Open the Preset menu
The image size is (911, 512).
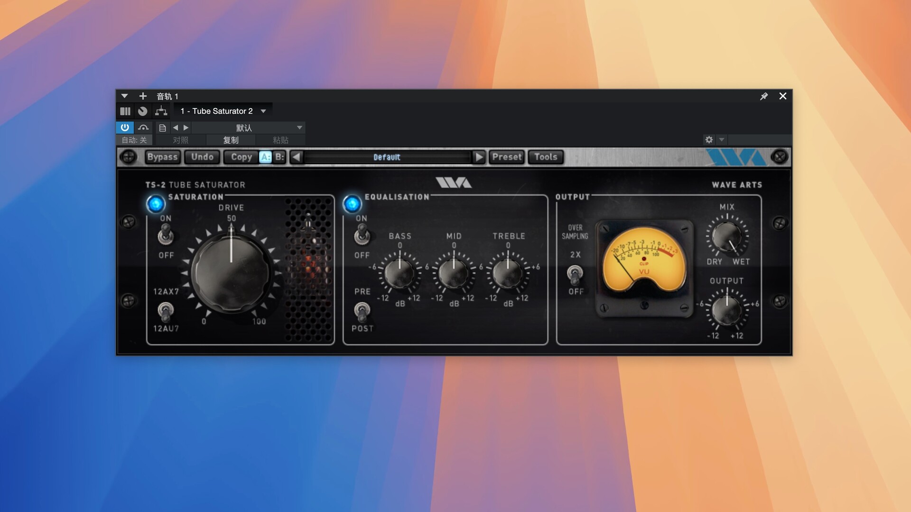507,157
